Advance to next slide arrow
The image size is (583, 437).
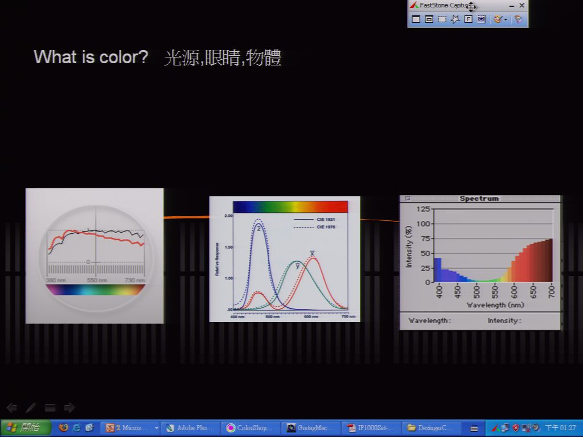point(69,407)
